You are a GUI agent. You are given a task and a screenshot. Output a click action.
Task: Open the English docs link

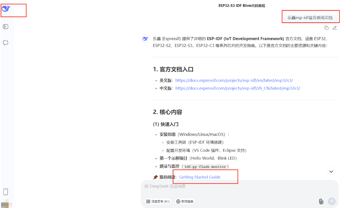234,80
